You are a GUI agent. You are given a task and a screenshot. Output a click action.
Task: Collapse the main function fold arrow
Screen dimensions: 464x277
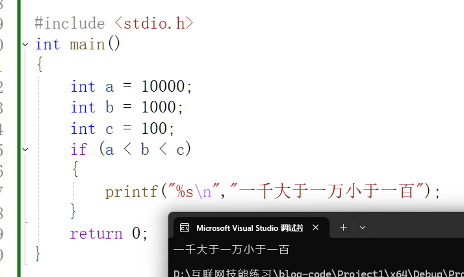coord(25,45)
